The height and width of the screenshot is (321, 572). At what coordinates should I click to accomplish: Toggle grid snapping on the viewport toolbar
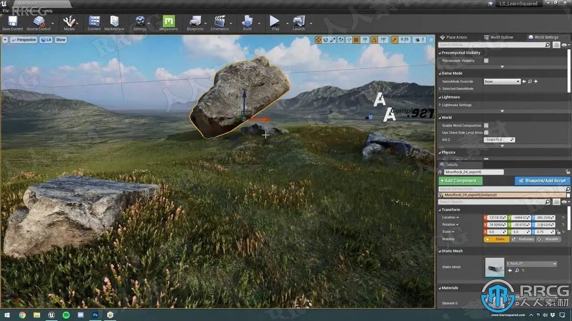coord(356,40)
